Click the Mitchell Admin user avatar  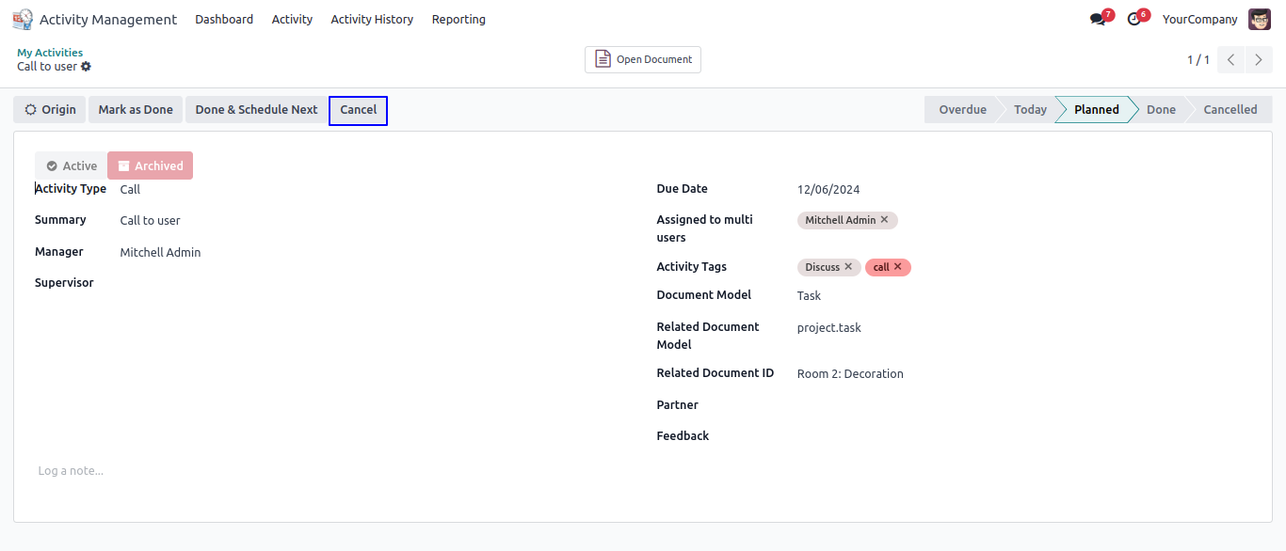tap(1259, 19)
